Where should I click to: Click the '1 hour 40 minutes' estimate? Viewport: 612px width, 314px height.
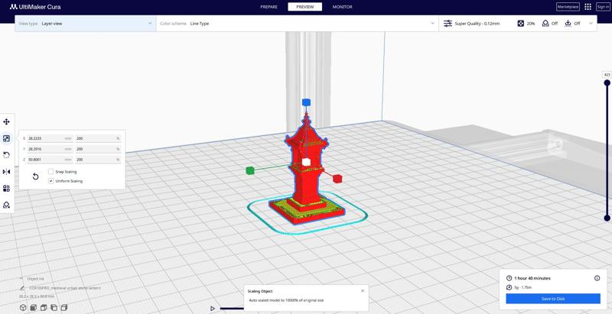[x=532, y=278]
